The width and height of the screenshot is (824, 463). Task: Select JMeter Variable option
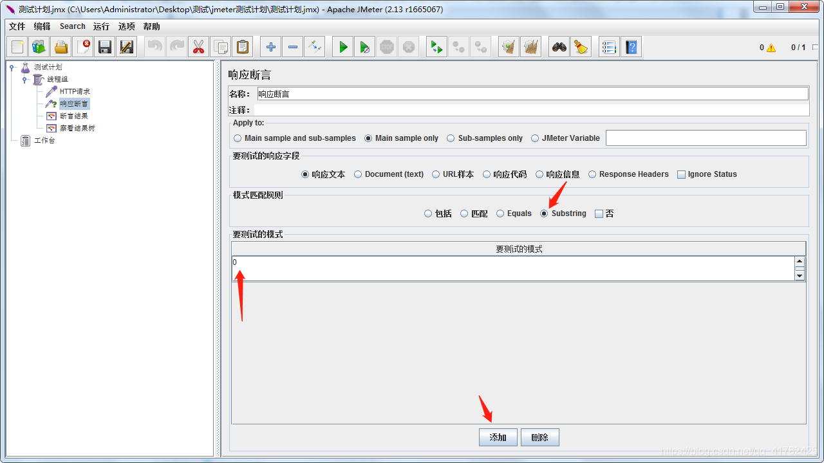[x=565, y=138]
